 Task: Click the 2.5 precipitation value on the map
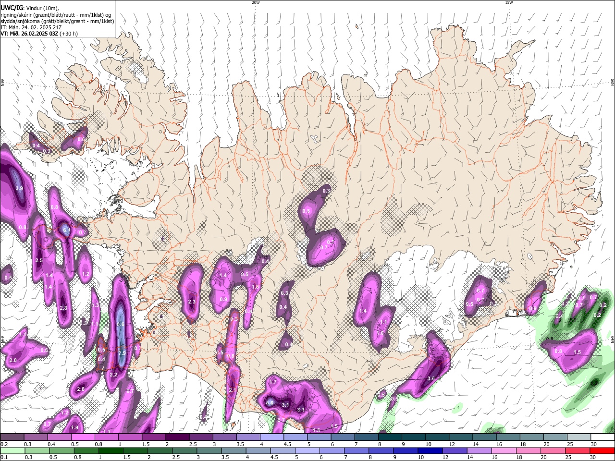(39, 260)
